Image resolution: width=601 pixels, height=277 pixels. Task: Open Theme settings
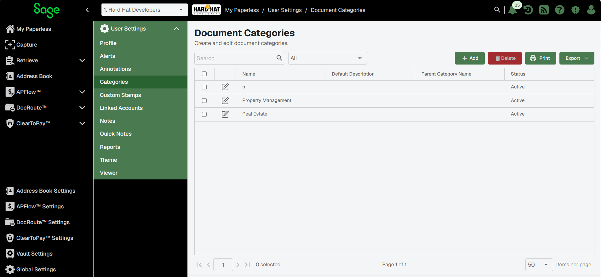click(x=140, y=160)
